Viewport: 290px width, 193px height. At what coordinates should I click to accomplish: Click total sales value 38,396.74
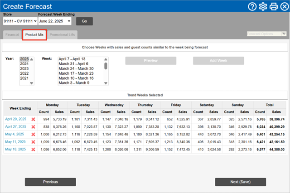coord(277,119)
